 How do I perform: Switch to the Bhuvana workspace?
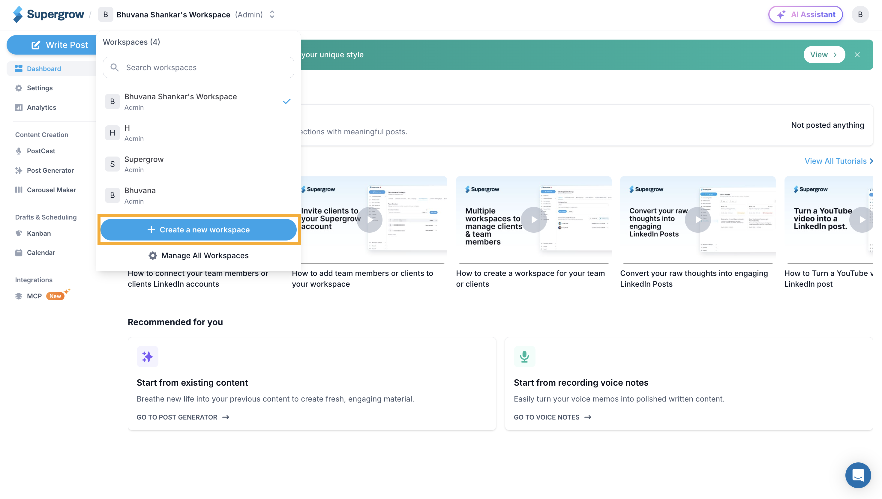199,195
